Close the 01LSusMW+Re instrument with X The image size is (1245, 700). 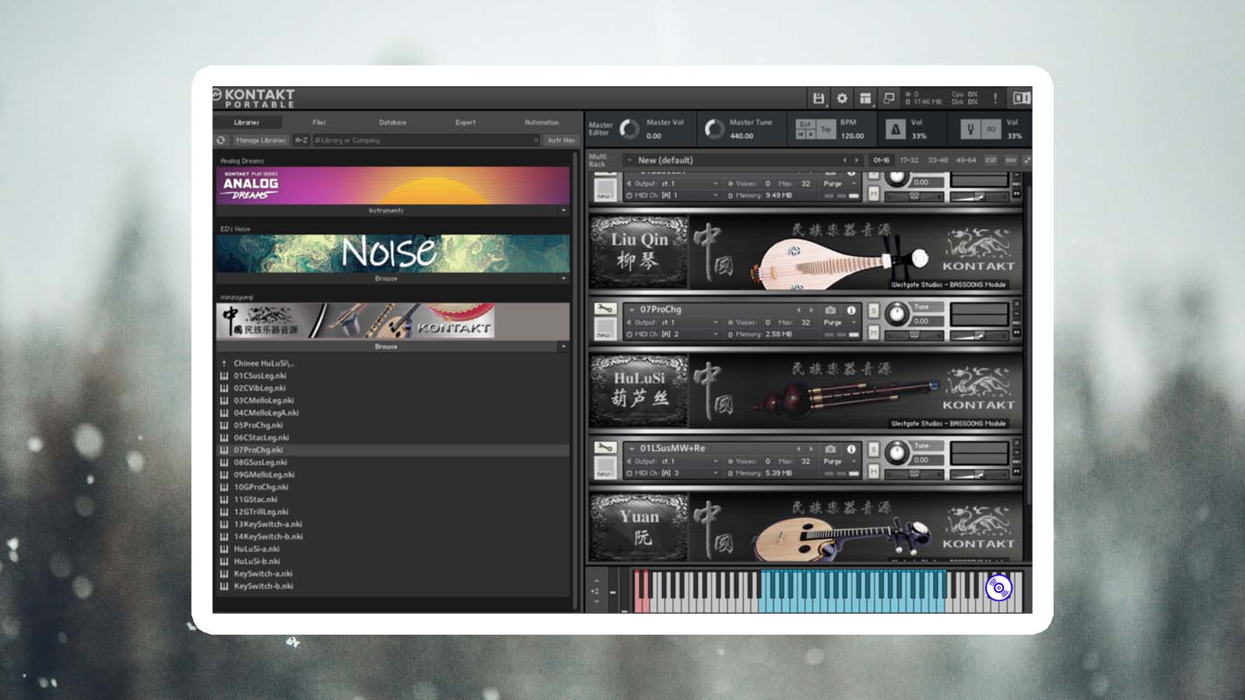pos(1016,443)
